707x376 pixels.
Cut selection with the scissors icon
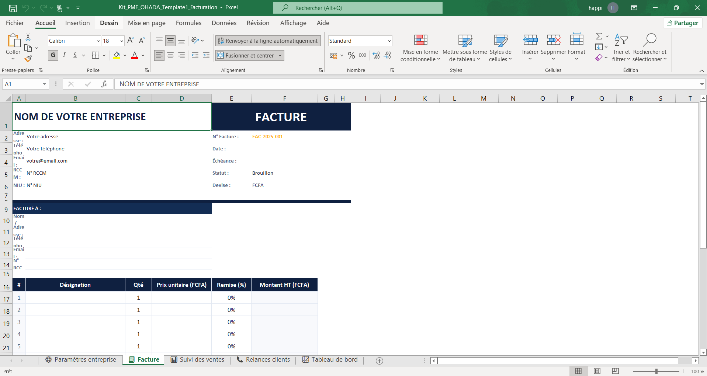point(28,37)
